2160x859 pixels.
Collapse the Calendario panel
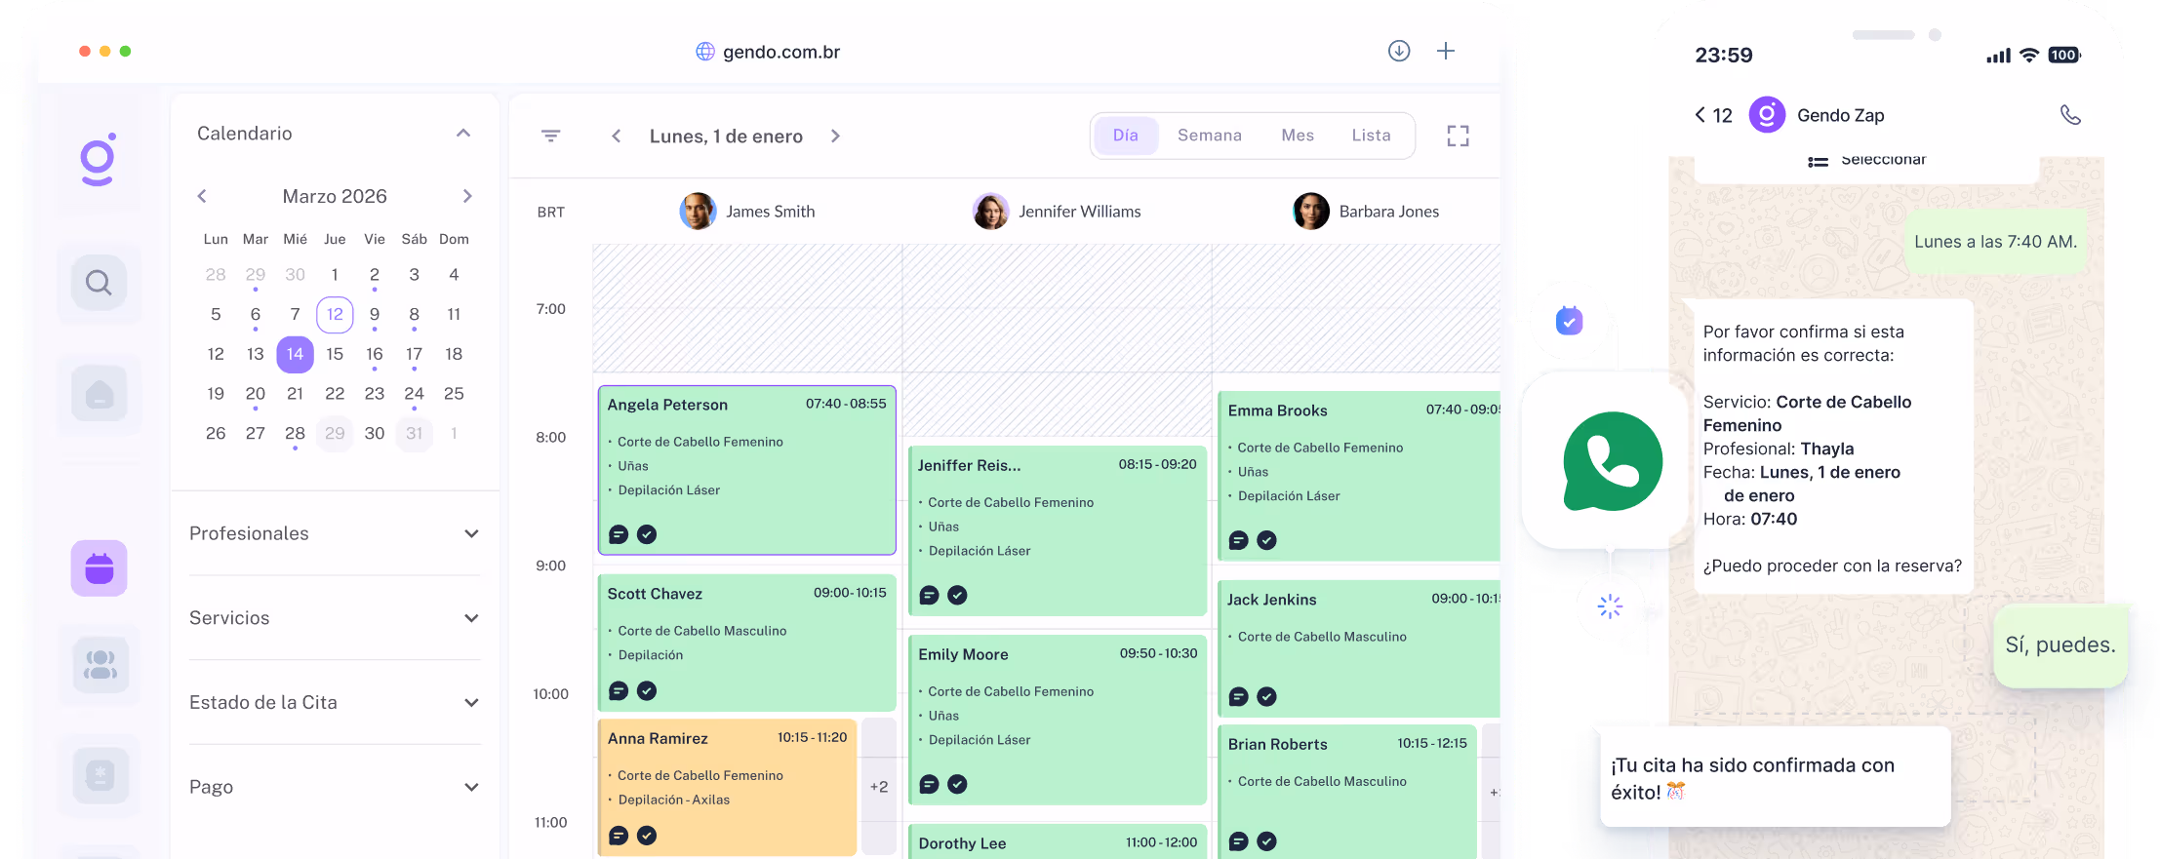click(463, 134)
